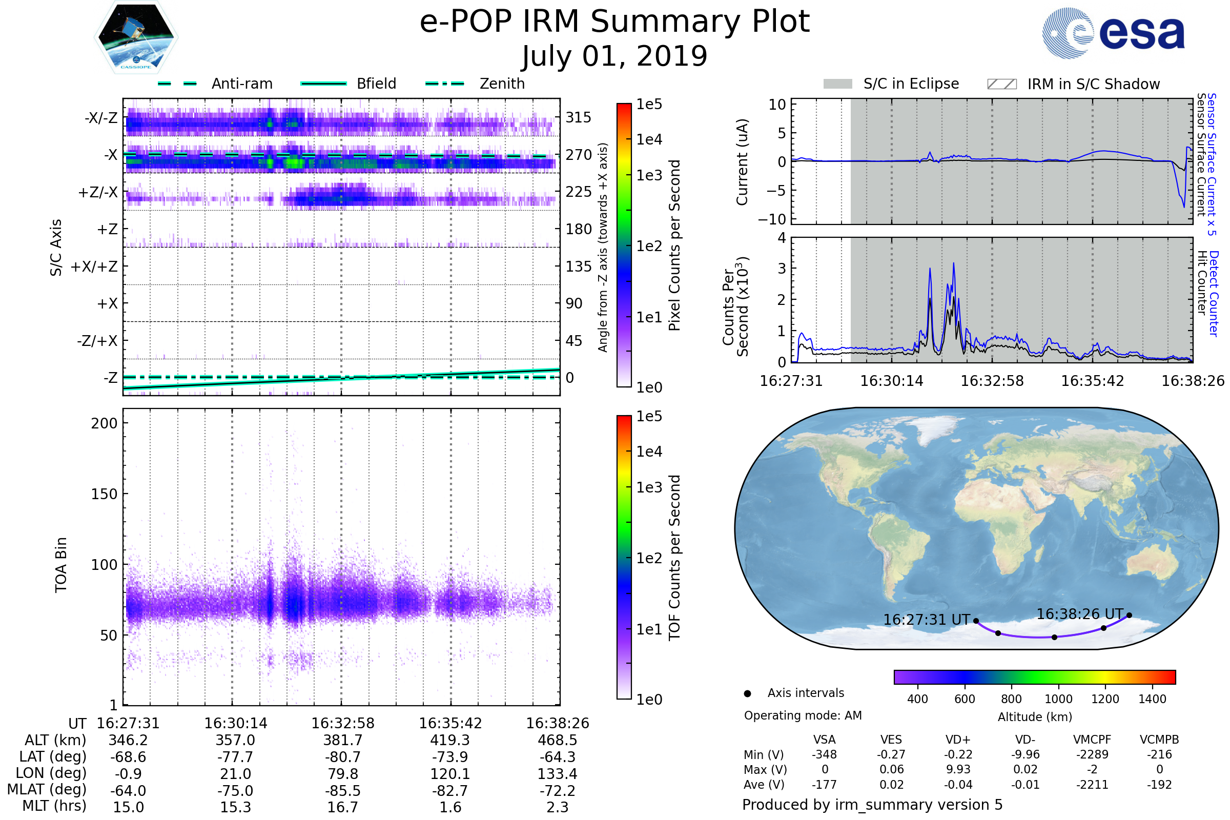Click the July 01, 2019 date subtitle
The image size is (1230, 820).
click(x=614, y=56)
